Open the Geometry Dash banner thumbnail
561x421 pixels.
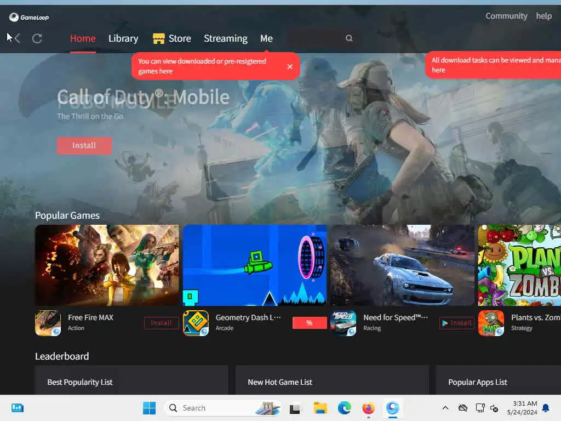coord(255,265)
